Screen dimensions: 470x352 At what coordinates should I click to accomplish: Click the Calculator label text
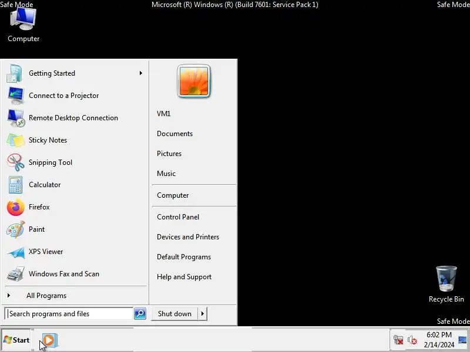45,185
